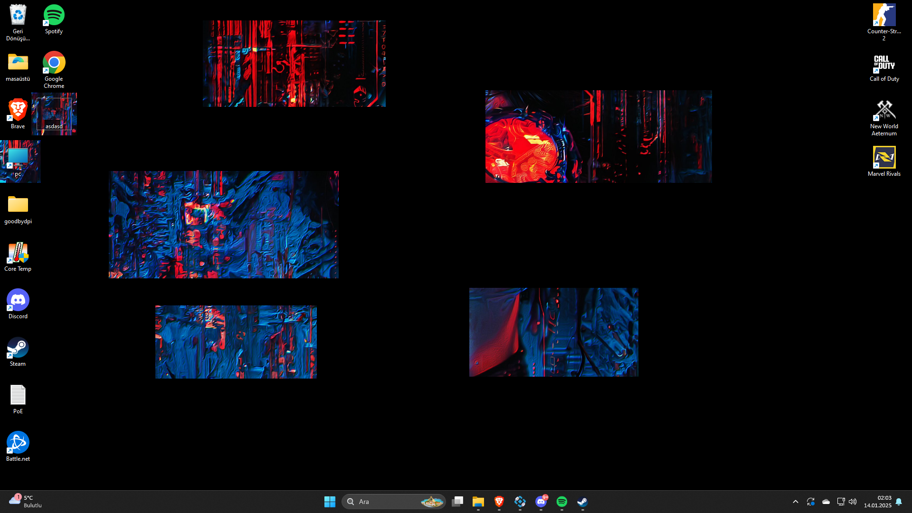Open the volume speaker tray icon

[x=853, y=502]
